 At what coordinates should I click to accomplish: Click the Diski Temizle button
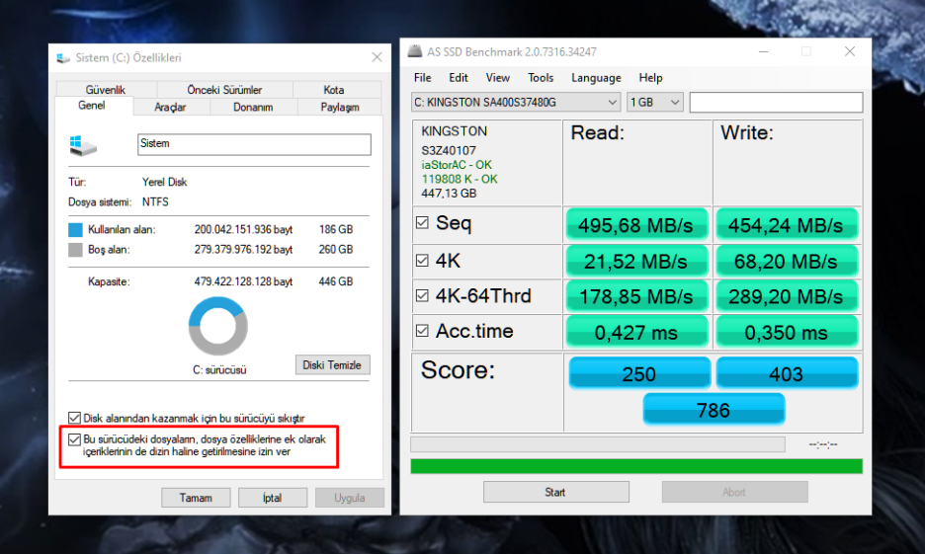pos(332,364)
